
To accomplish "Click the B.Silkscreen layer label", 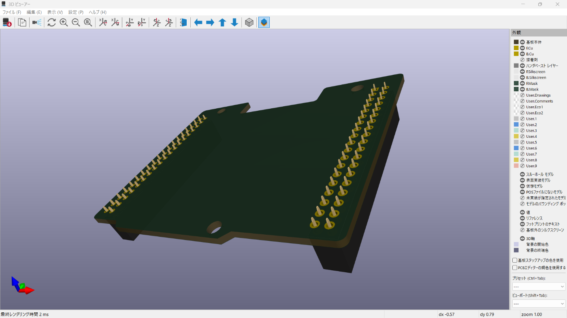I will point(536,78).
